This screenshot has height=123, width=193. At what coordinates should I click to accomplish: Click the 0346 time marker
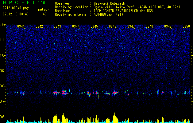113,26
